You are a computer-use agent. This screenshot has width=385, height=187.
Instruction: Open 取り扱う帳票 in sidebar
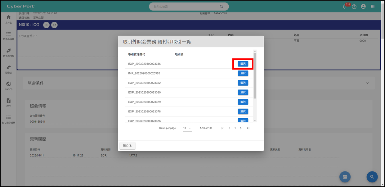pos(9,119)
